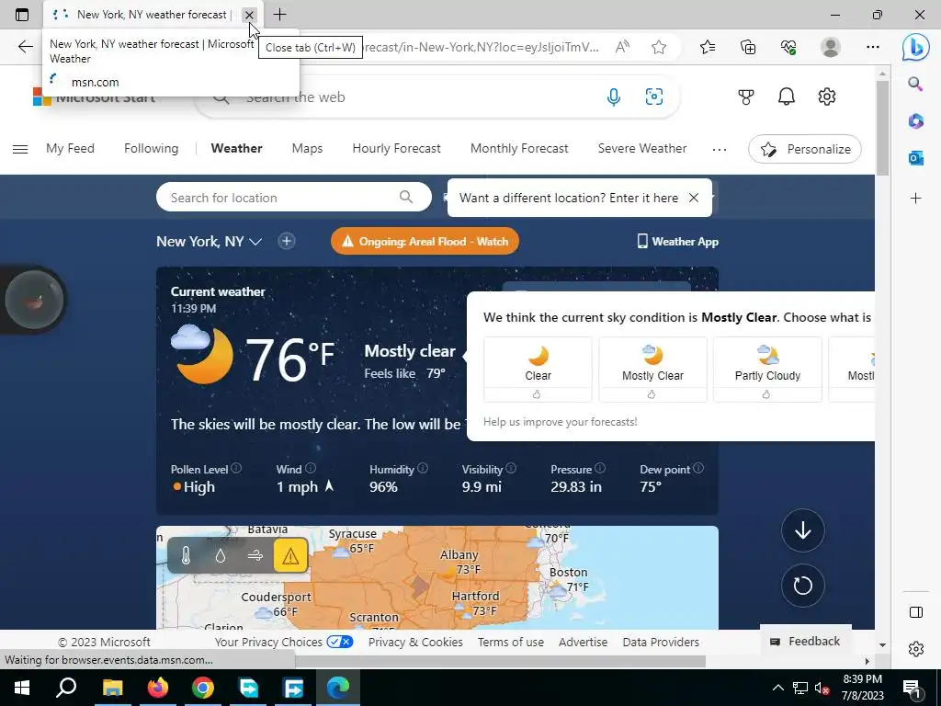Open the Advertise footer link
Screen dimensions: 941x706
(x=583, y=642)
